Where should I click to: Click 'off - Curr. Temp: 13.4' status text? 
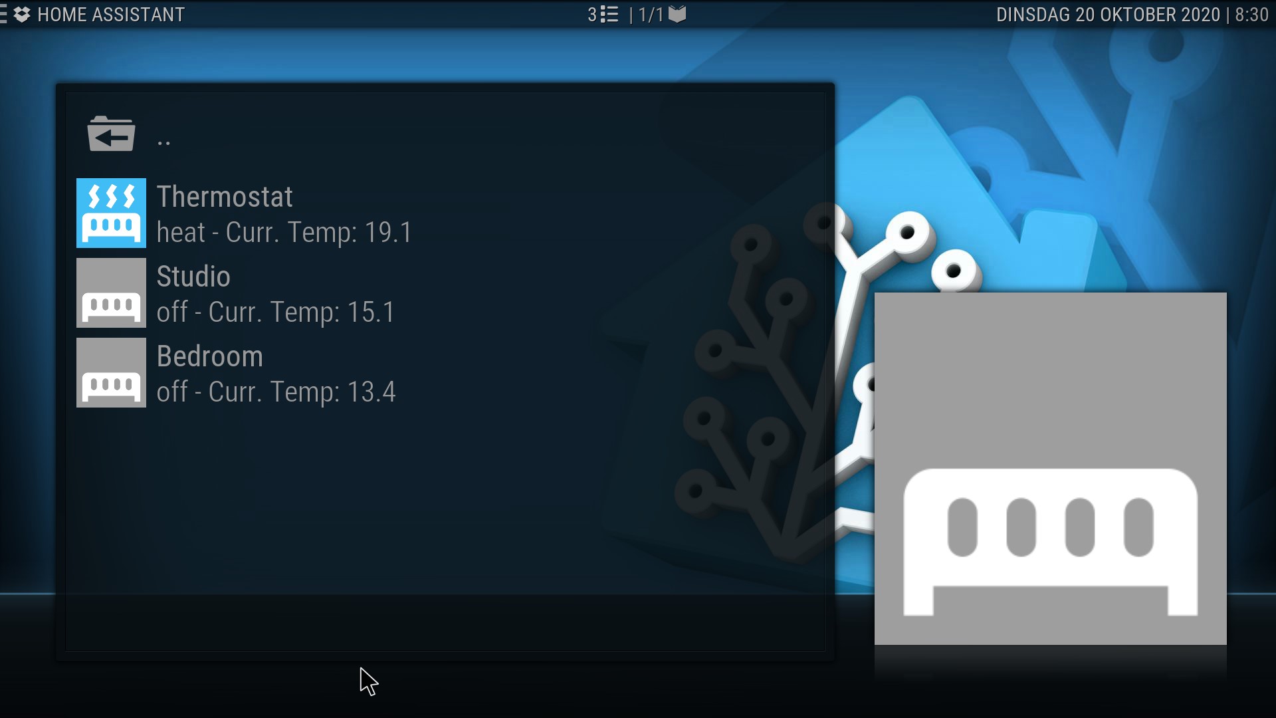276,392
